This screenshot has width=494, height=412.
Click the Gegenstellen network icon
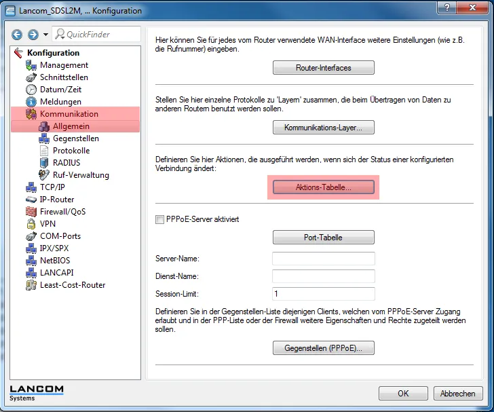pos(44,138)
